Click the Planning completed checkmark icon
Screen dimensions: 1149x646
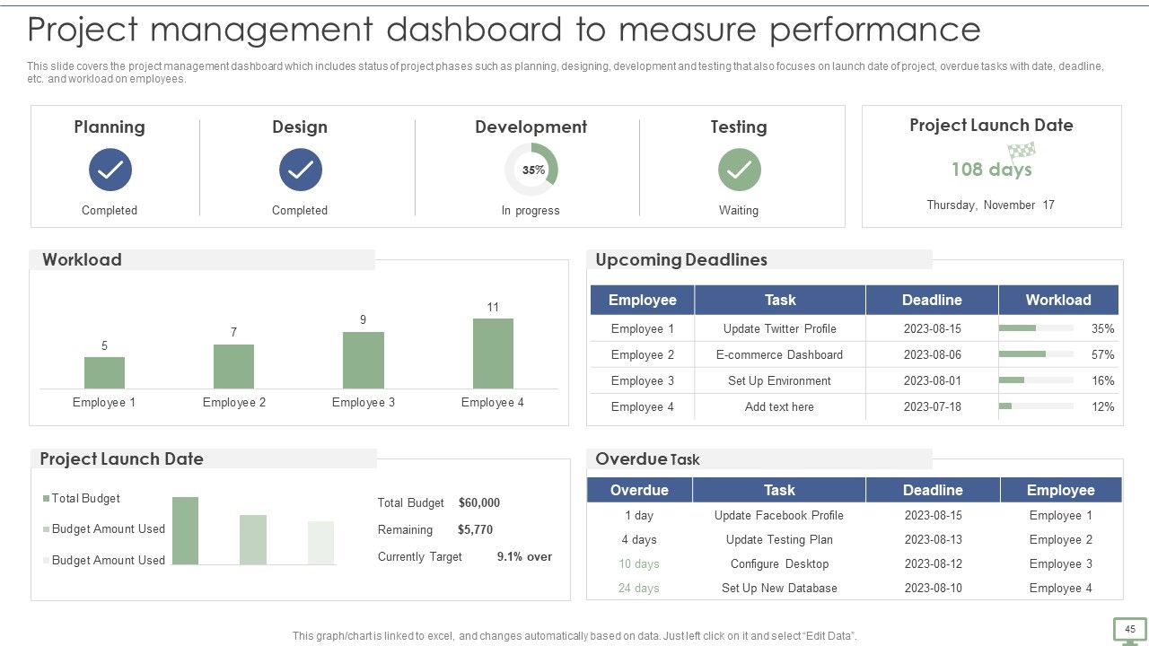coord(110,170)
